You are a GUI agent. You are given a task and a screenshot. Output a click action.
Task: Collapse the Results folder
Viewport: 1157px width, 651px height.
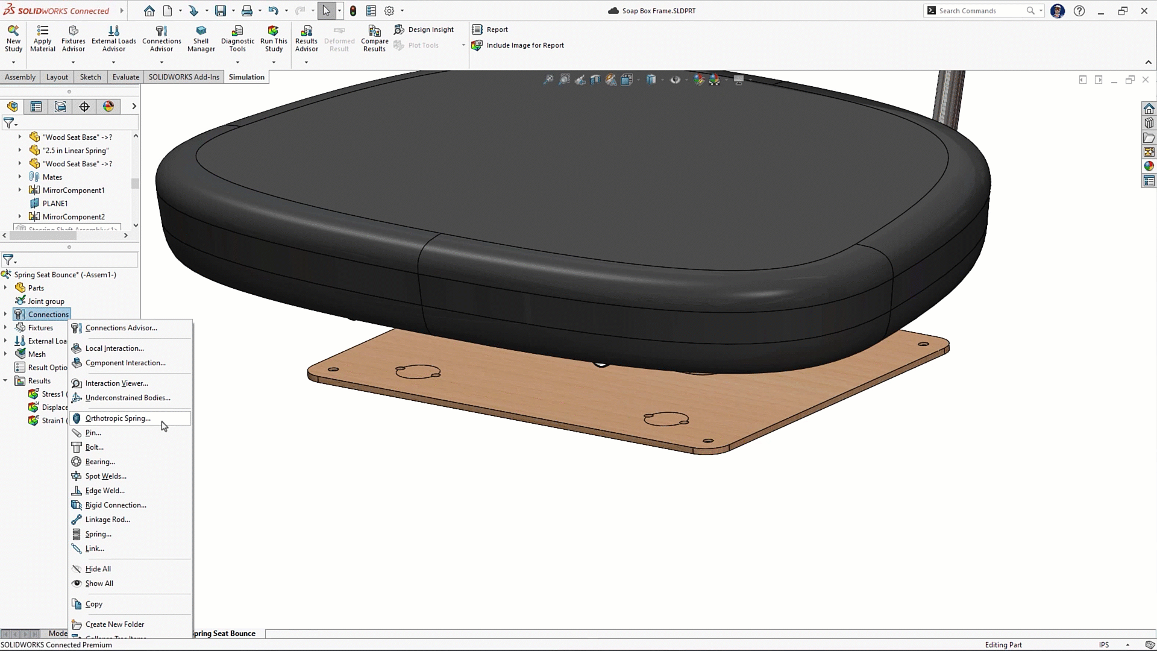(x=5, y=381)
